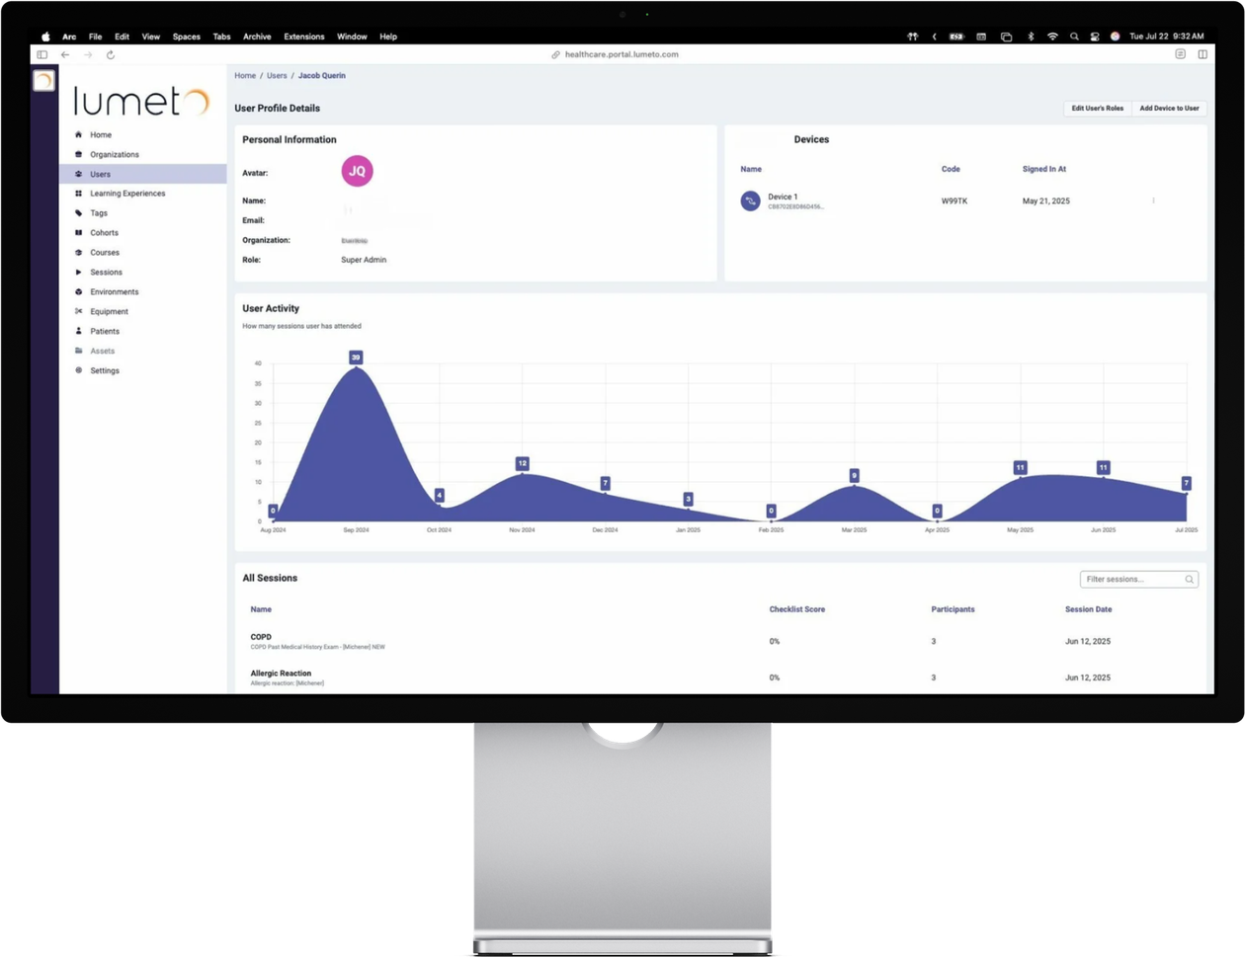Click the Lumeto logo in sidebar

tap(141, 101)
